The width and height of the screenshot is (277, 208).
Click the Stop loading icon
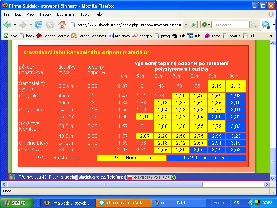(50, 25)
